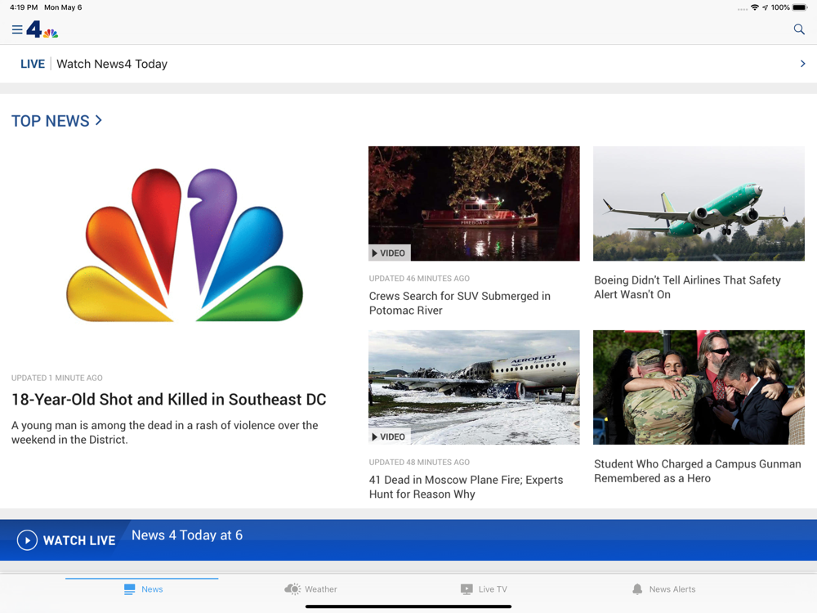Viewport: 817px width, 613px height.
Task: Tap the Live TV screen icon
Action: (x=467, y=589)
